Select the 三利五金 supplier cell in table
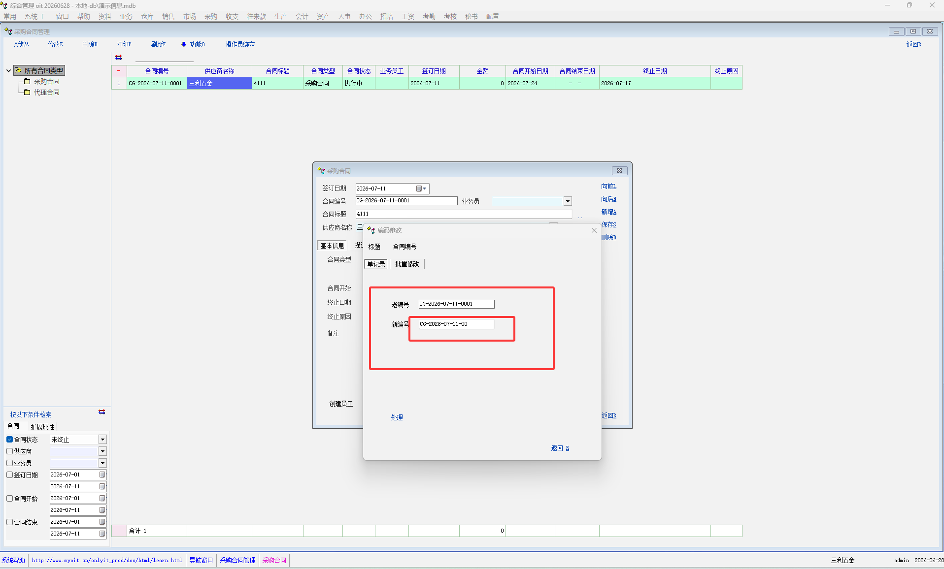The width and height of the screenshot is (944, 569). tap(219, 83)
